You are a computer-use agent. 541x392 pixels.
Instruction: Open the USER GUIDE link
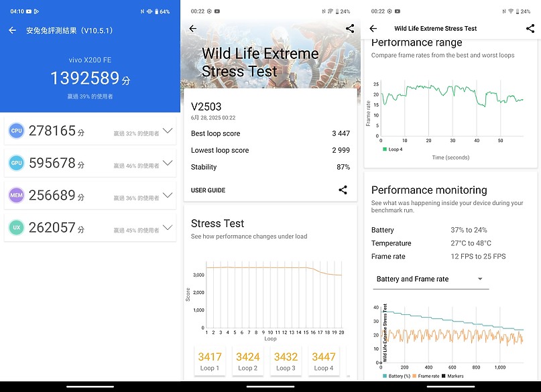point(208,190)
